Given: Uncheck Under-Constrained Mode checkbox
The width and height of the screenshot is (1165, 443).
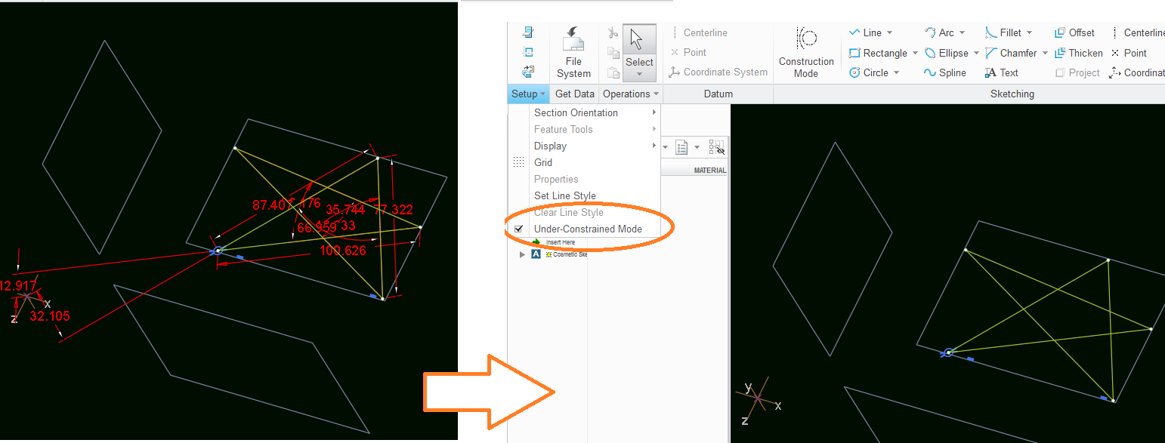Looking at the screenshot, I should [x=518, y=229].
